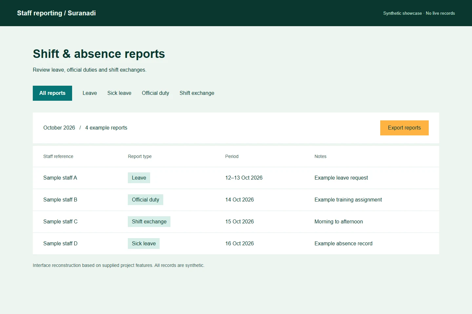Click the Staff reference column header
The image size is (472, 314).
point(58,156)
